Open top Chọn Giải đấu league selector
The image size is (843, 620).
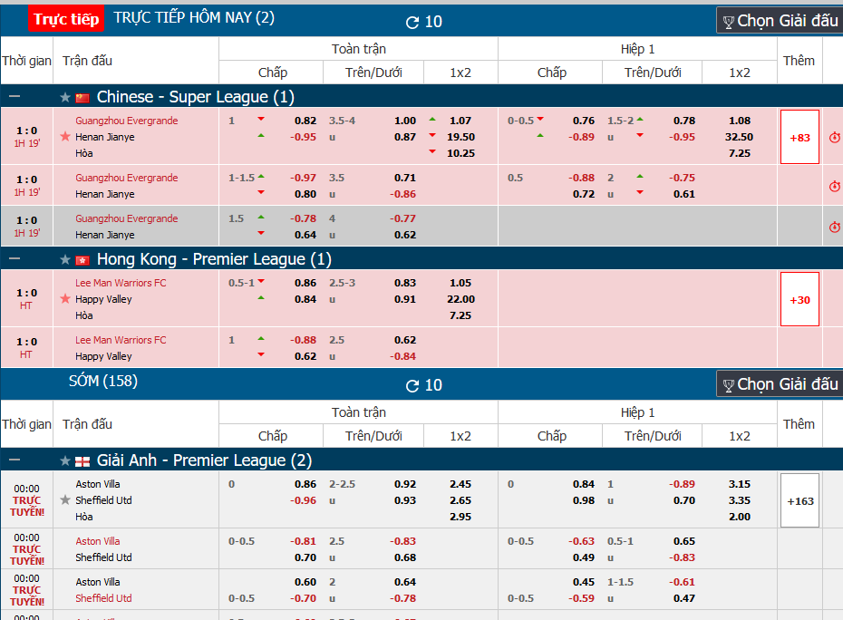[780, 21]
